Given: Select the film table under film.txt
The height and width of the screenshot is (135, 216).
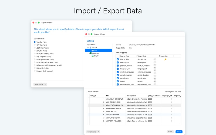Looking at the screenshot, I should [98, 50].
